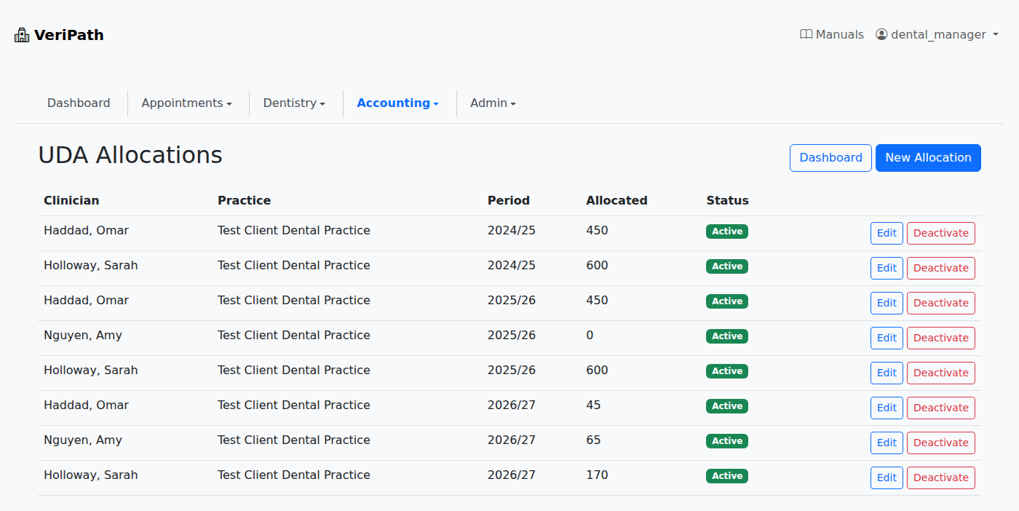1019x511 pixels.
Task: Open the Dashboard nav item
Action: coord(79,103)
